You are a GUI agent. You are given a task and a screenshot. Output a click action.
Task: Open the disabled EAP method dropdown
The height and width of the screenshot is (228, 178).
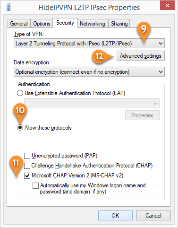point(92,104)
